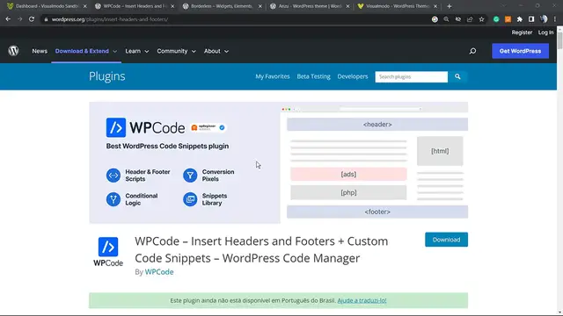Viewport: 563px width, 316px height.
Task: Open the News menu item
Action: pyautogui.click(x=40, y=51)
